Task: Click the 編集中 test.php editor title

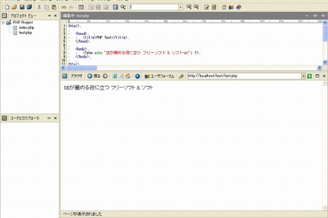Action: pyautogui.click(x=76, y=16)
